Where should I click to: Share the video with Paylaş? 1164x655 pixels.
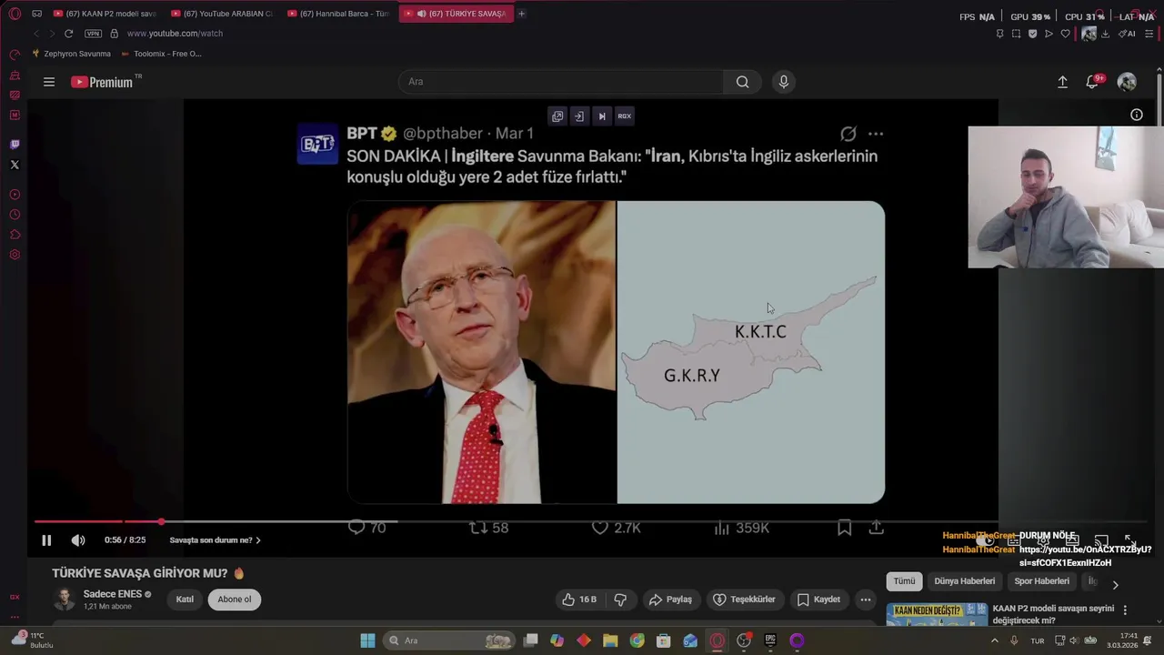tap(670, 600)
